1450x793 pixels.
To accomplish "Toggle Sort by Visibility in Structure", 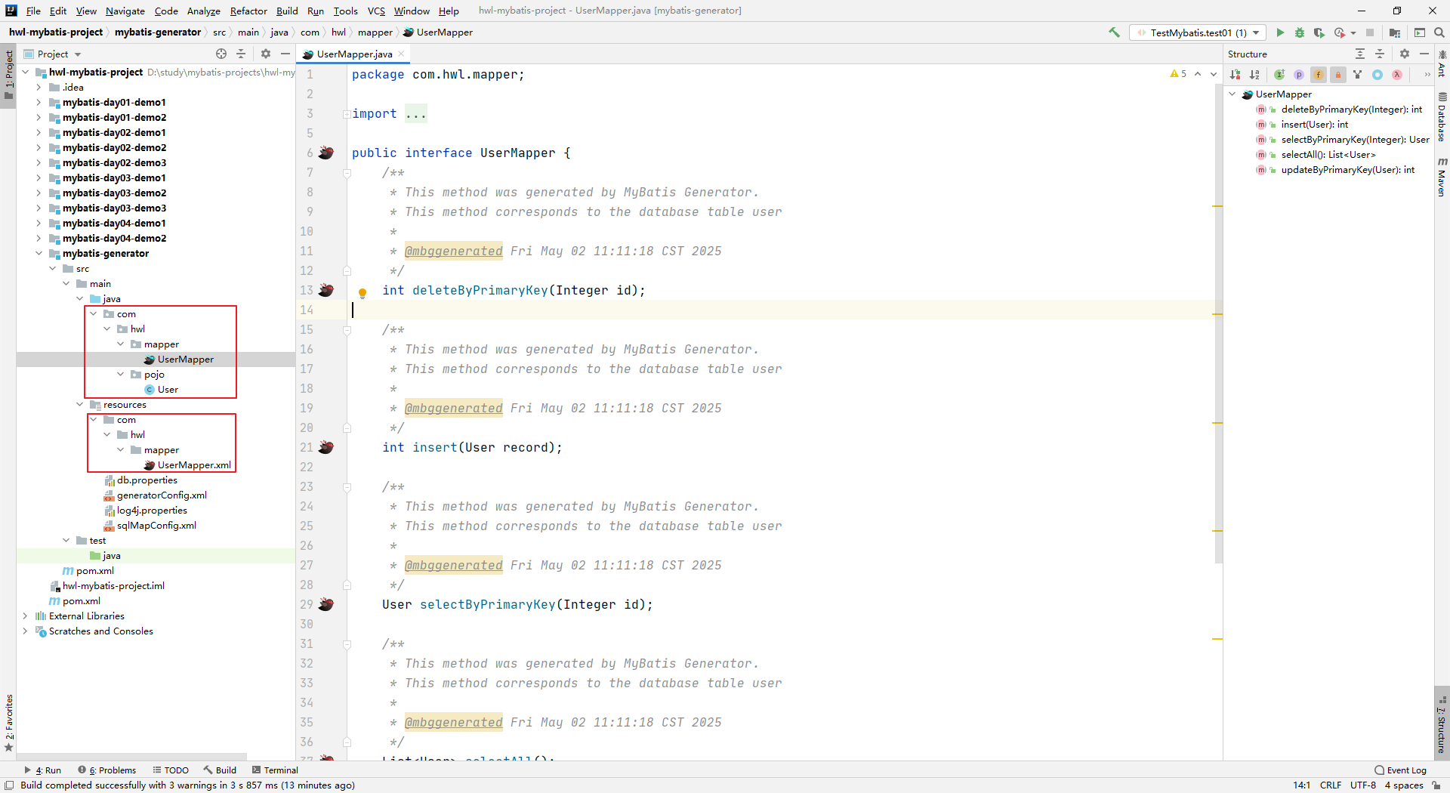I will 1236,75.
